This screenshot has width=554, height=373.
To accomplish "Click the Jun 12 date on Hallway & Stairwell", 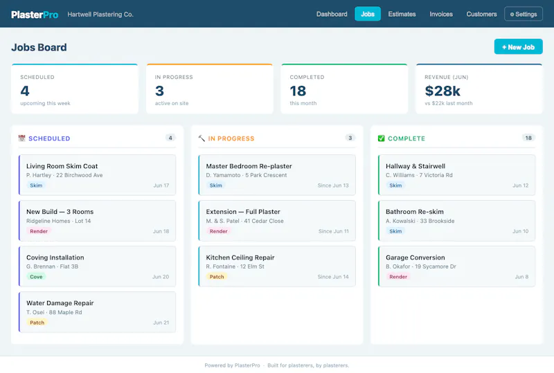I will [x=521, y=185].
